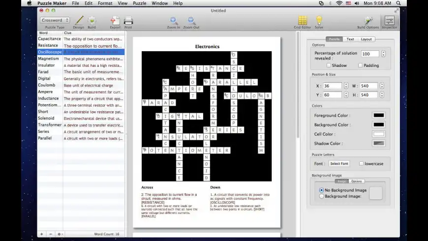Screen dimensions: 428x241
Task: Click the Select Font button
Action: click(x=339, y=163)
